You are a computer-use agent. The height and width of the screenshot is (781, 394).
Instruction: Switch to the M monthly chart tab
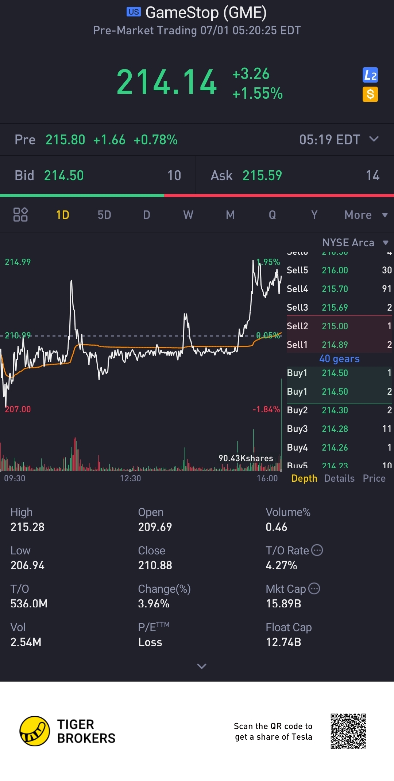click(230, 215)
